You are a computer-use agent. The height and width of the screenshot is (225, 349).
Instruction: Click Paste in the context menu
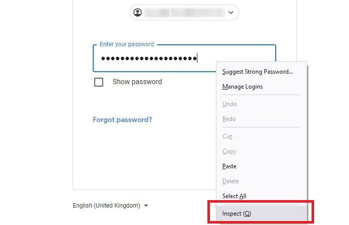pos(229,166)
